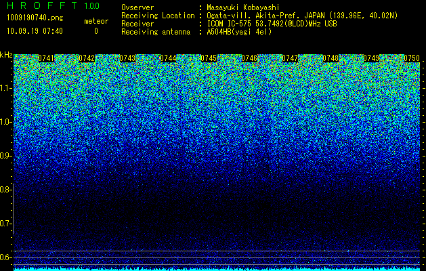Click the 0.9 frequency axis label

[x=5, y=156]
